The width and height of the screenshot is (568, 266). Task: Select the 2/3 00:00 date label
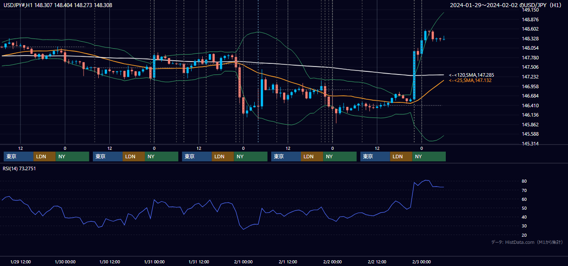click(x=421, y=262)
